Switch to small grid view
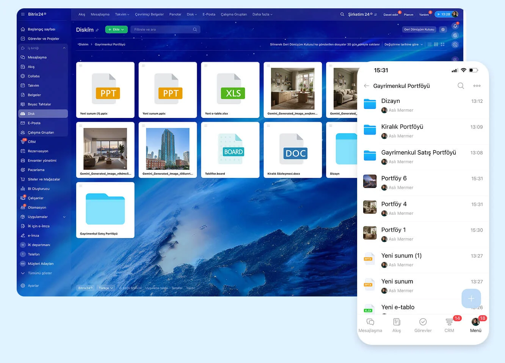505x363 pixels. tap(436, 45)
